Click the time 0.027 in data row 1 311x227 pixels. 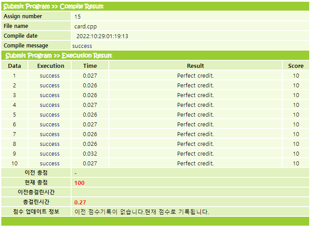click(x=90, y=76)
